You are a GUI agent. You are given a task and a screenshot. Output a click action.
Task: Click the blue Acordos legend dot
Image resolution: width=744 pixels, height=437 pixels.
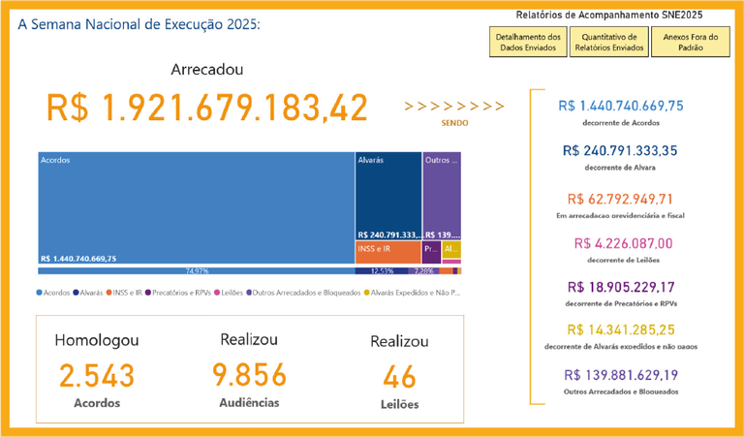[40, 292]
